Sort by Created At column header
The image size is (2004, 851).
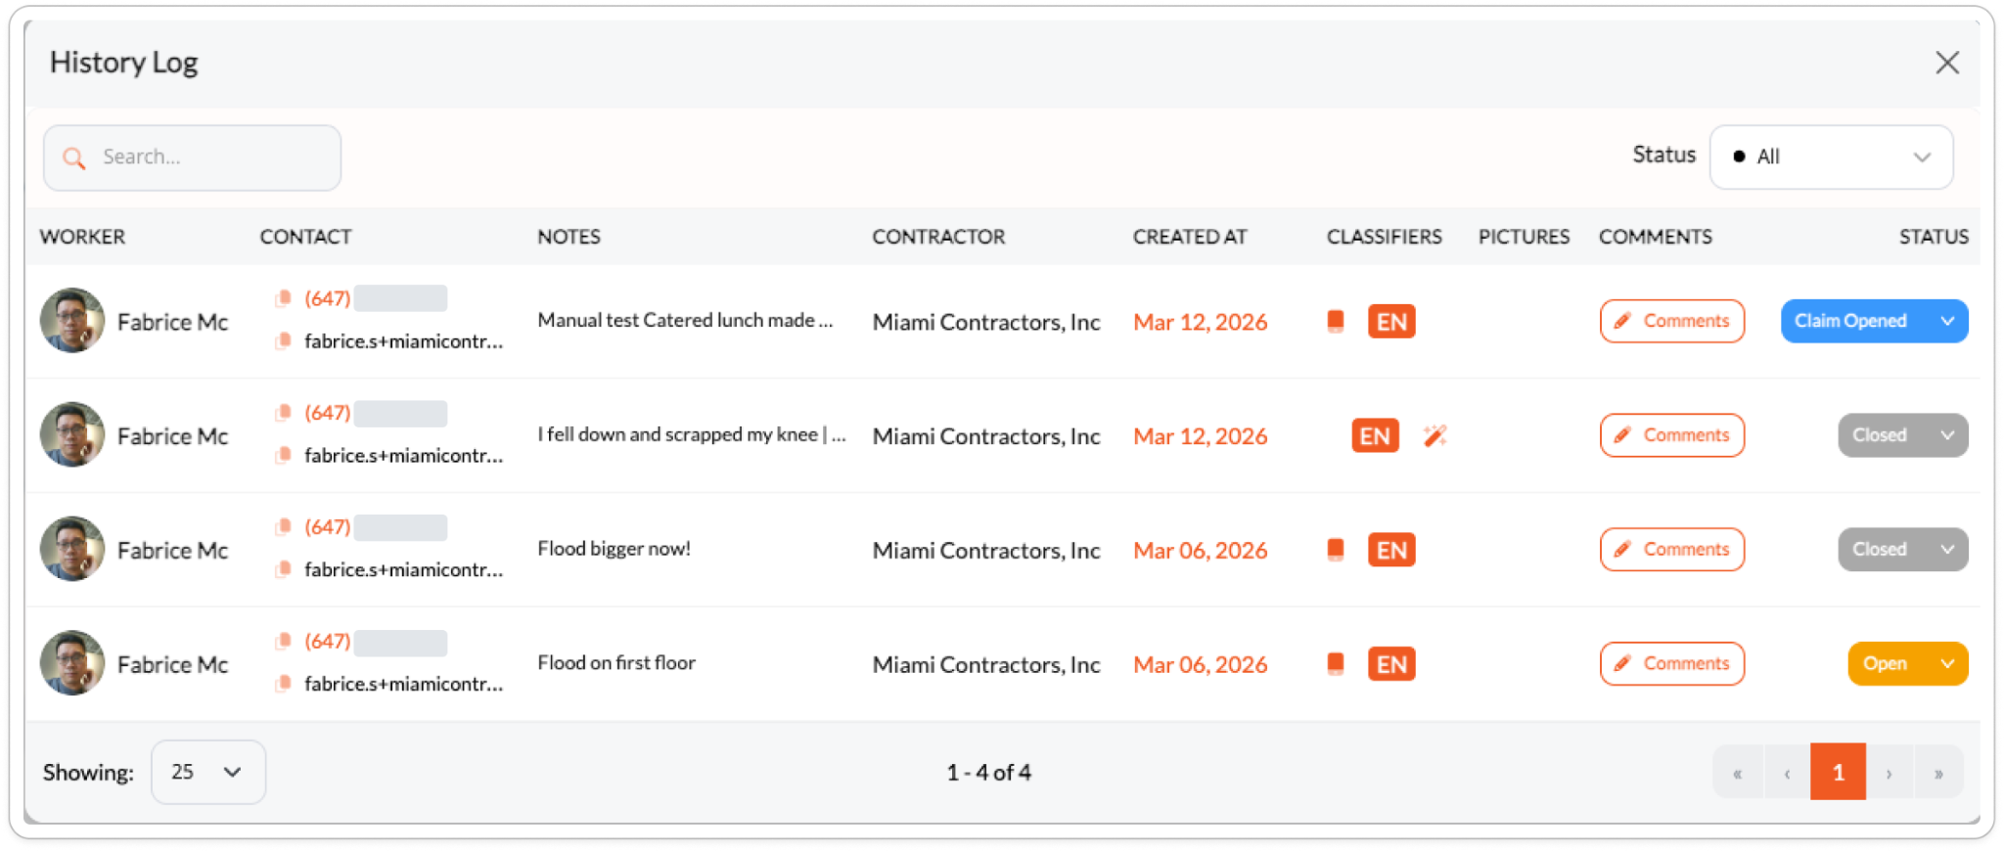coord(1189,237)
